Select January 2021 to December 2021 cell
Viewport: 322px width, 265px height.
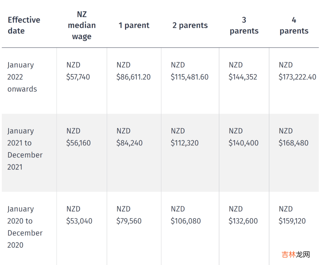click(25, 149)
